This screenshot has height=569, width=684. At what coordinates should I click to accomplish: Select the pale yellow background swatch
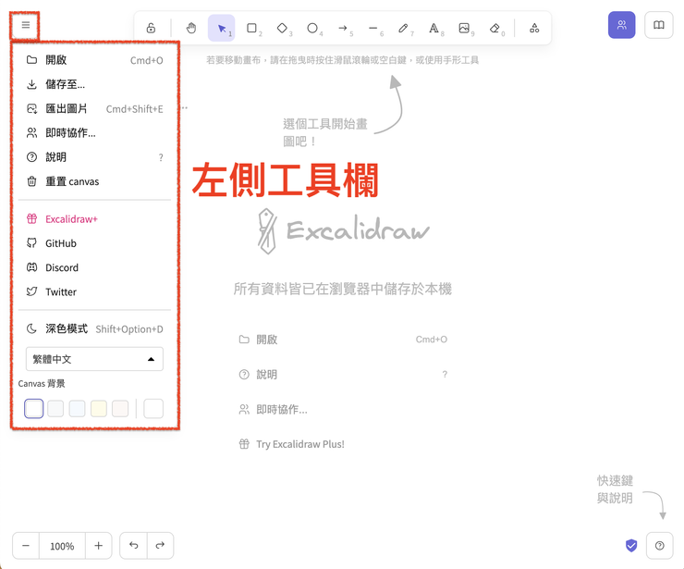tap(99, 409)
